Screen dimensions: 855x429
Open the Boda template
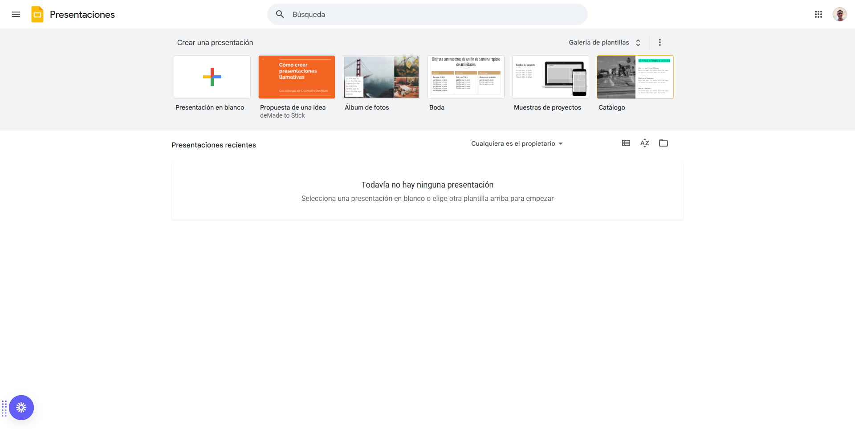[x=466, y=77]
